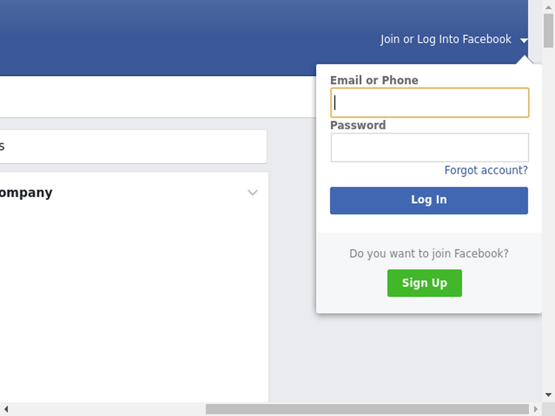Click the Join or Log Into Facebook text
This screenshot has height=416, width=555.
coord(446,39)
